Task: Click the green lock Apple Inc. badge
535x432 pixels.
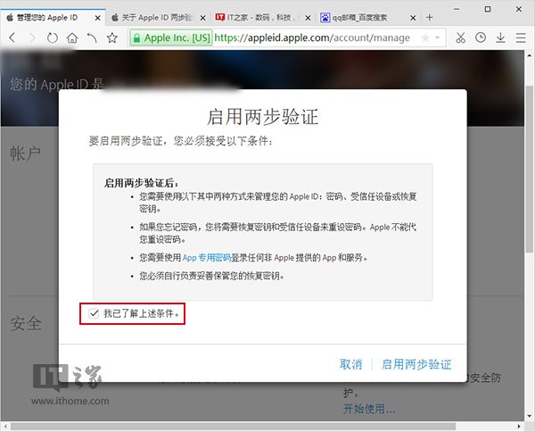Action: (171, 37)
